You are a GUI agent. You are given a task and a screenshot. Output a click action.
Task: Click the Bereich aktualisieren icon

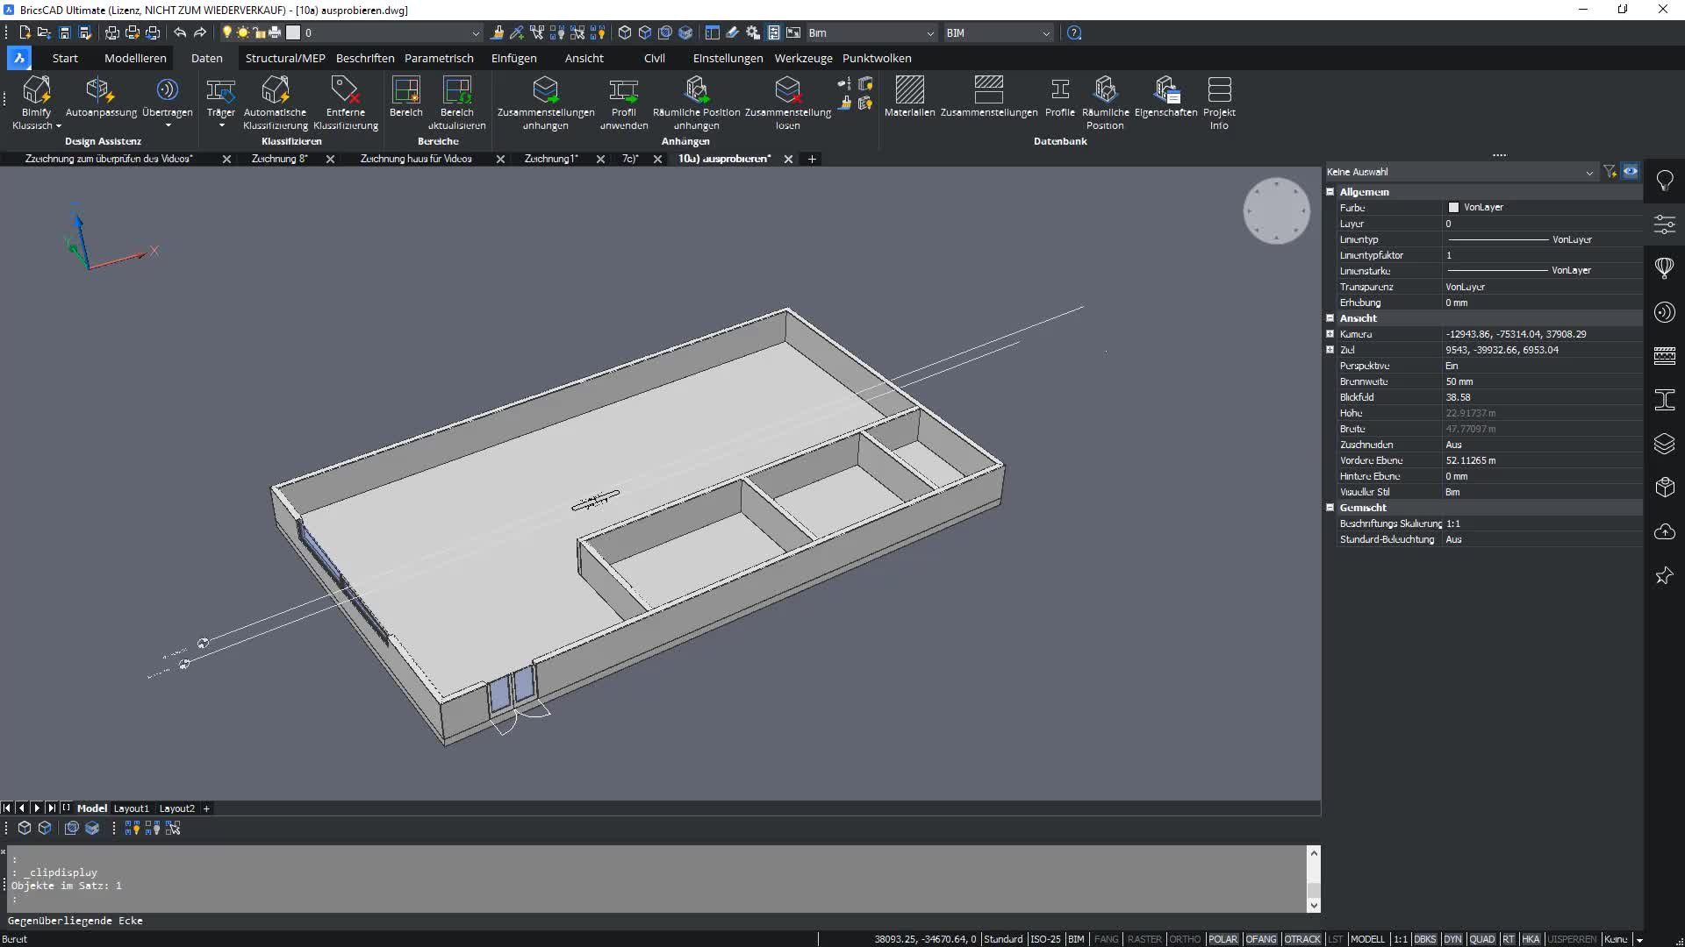456,91
